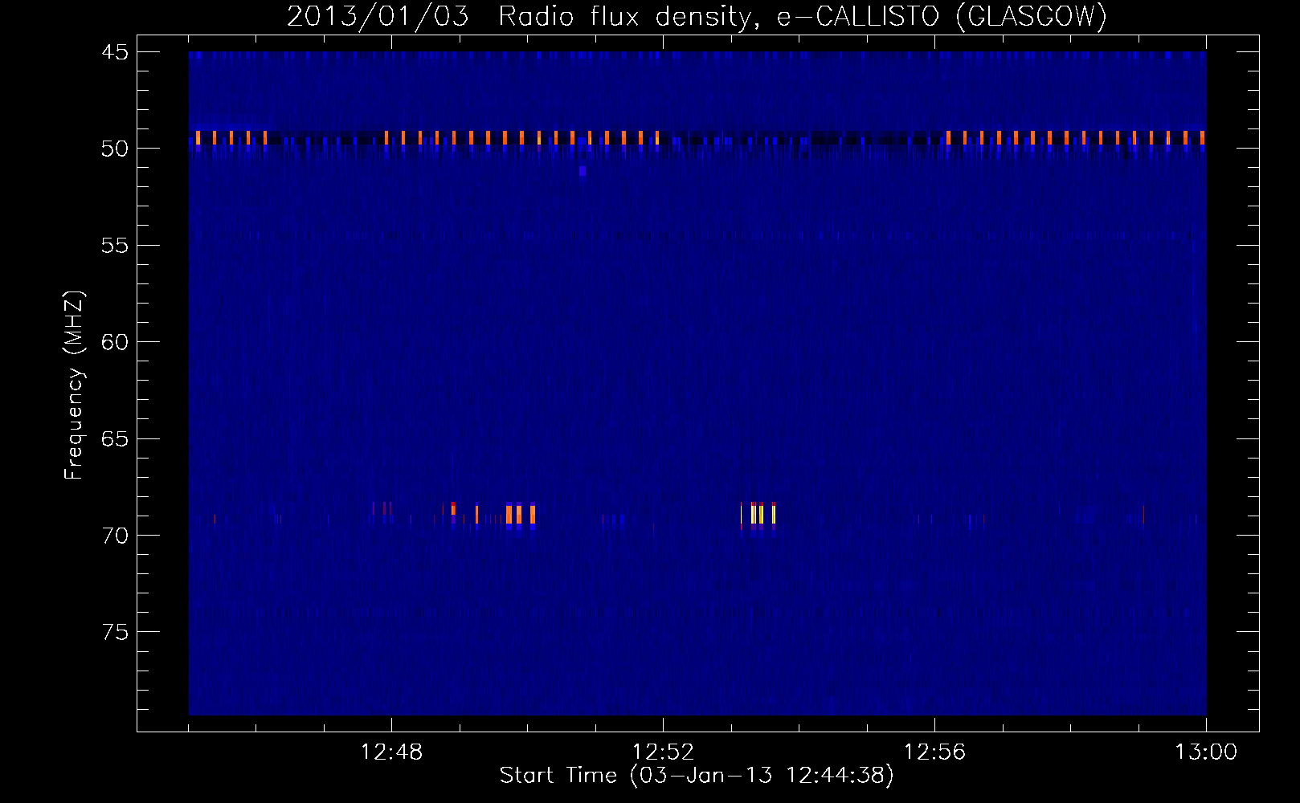Screen dimensions: 1300x803
Task: Click the orange burst cluster near 12:50 at 69 MHz
Action: tap(521, 514)
